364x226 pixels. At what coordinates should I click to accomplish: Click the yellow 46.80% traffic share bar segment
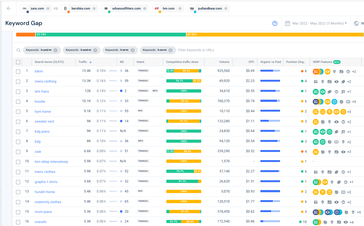click(x=275, y=35)
